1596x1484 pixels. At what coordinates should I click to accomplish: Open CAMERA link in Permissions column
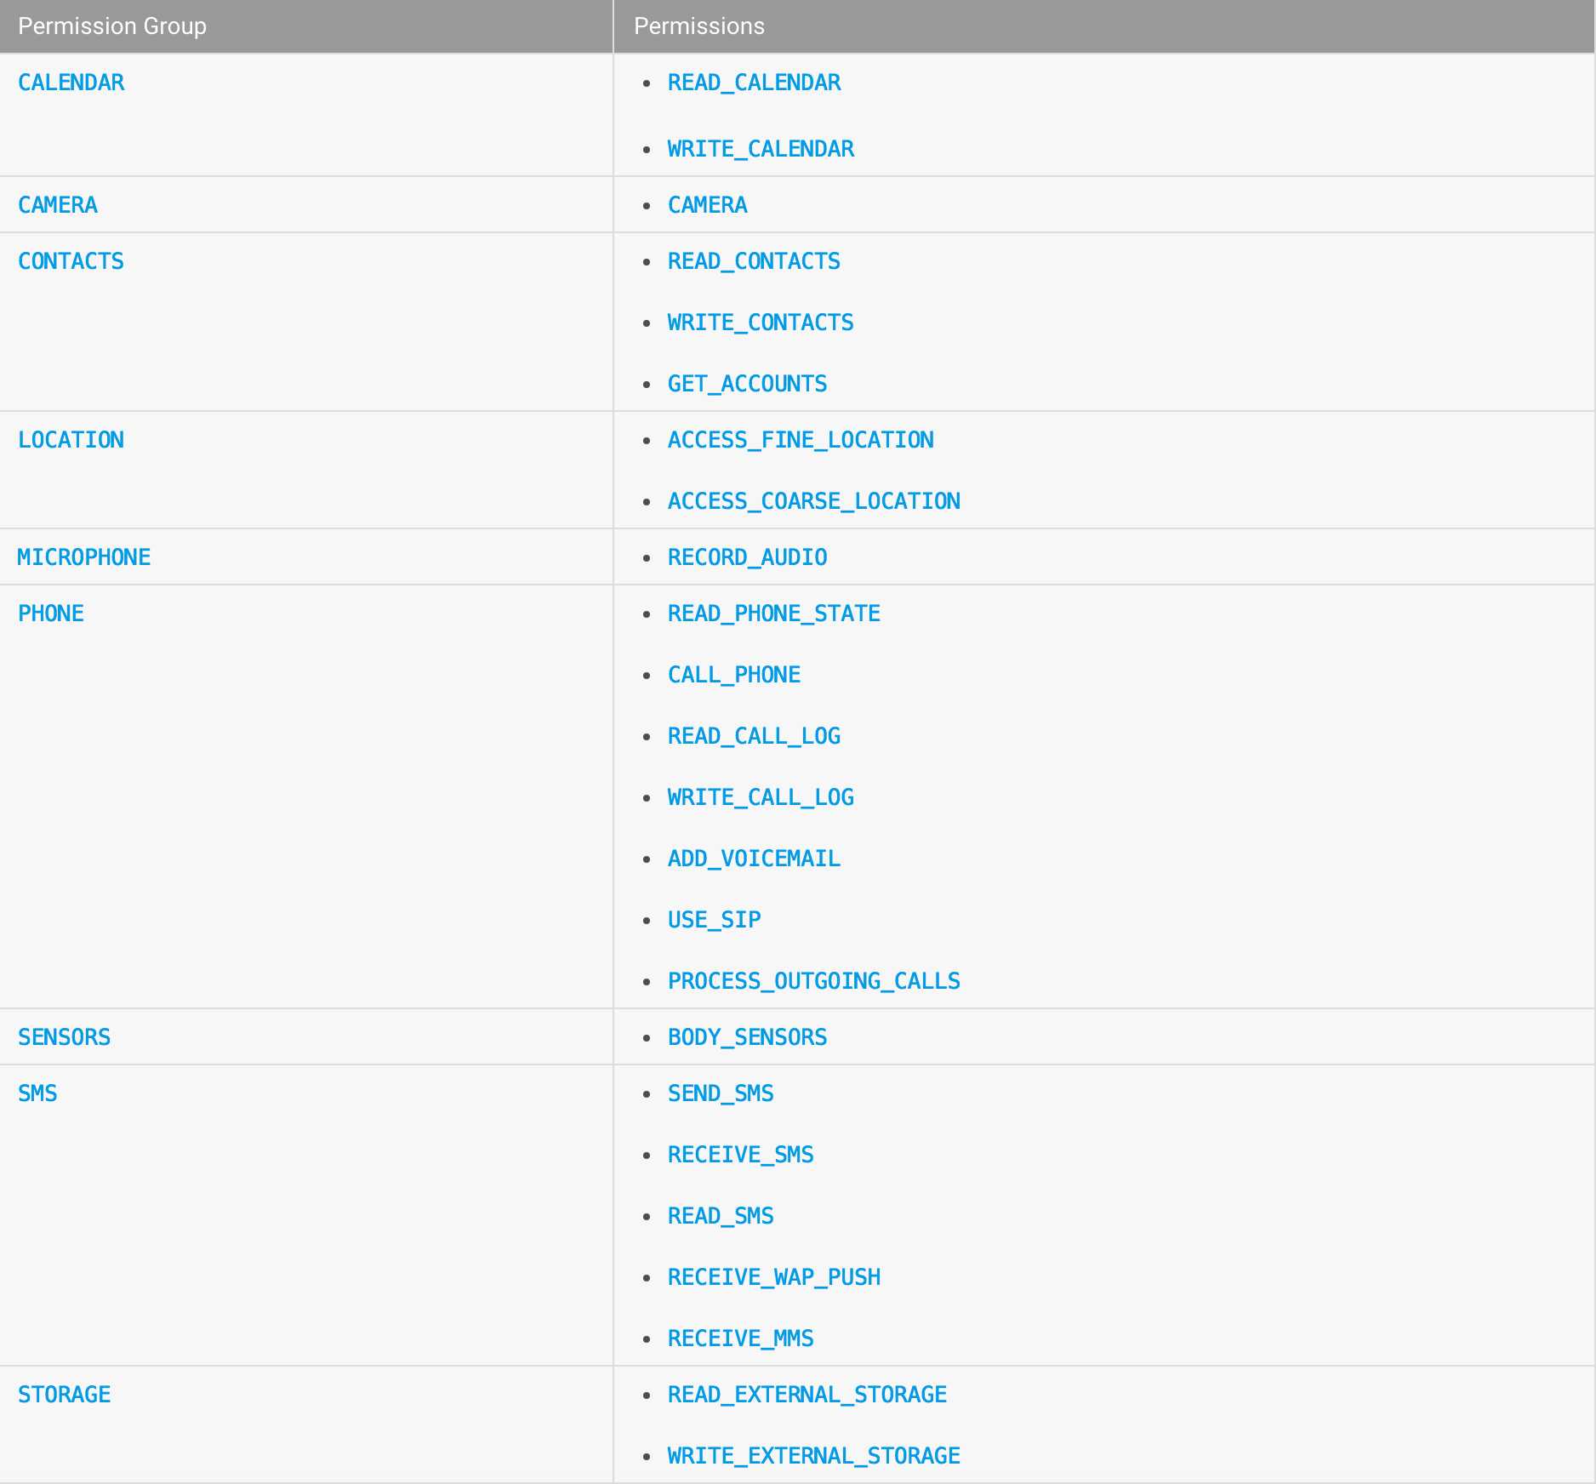[x=707, y=205]
